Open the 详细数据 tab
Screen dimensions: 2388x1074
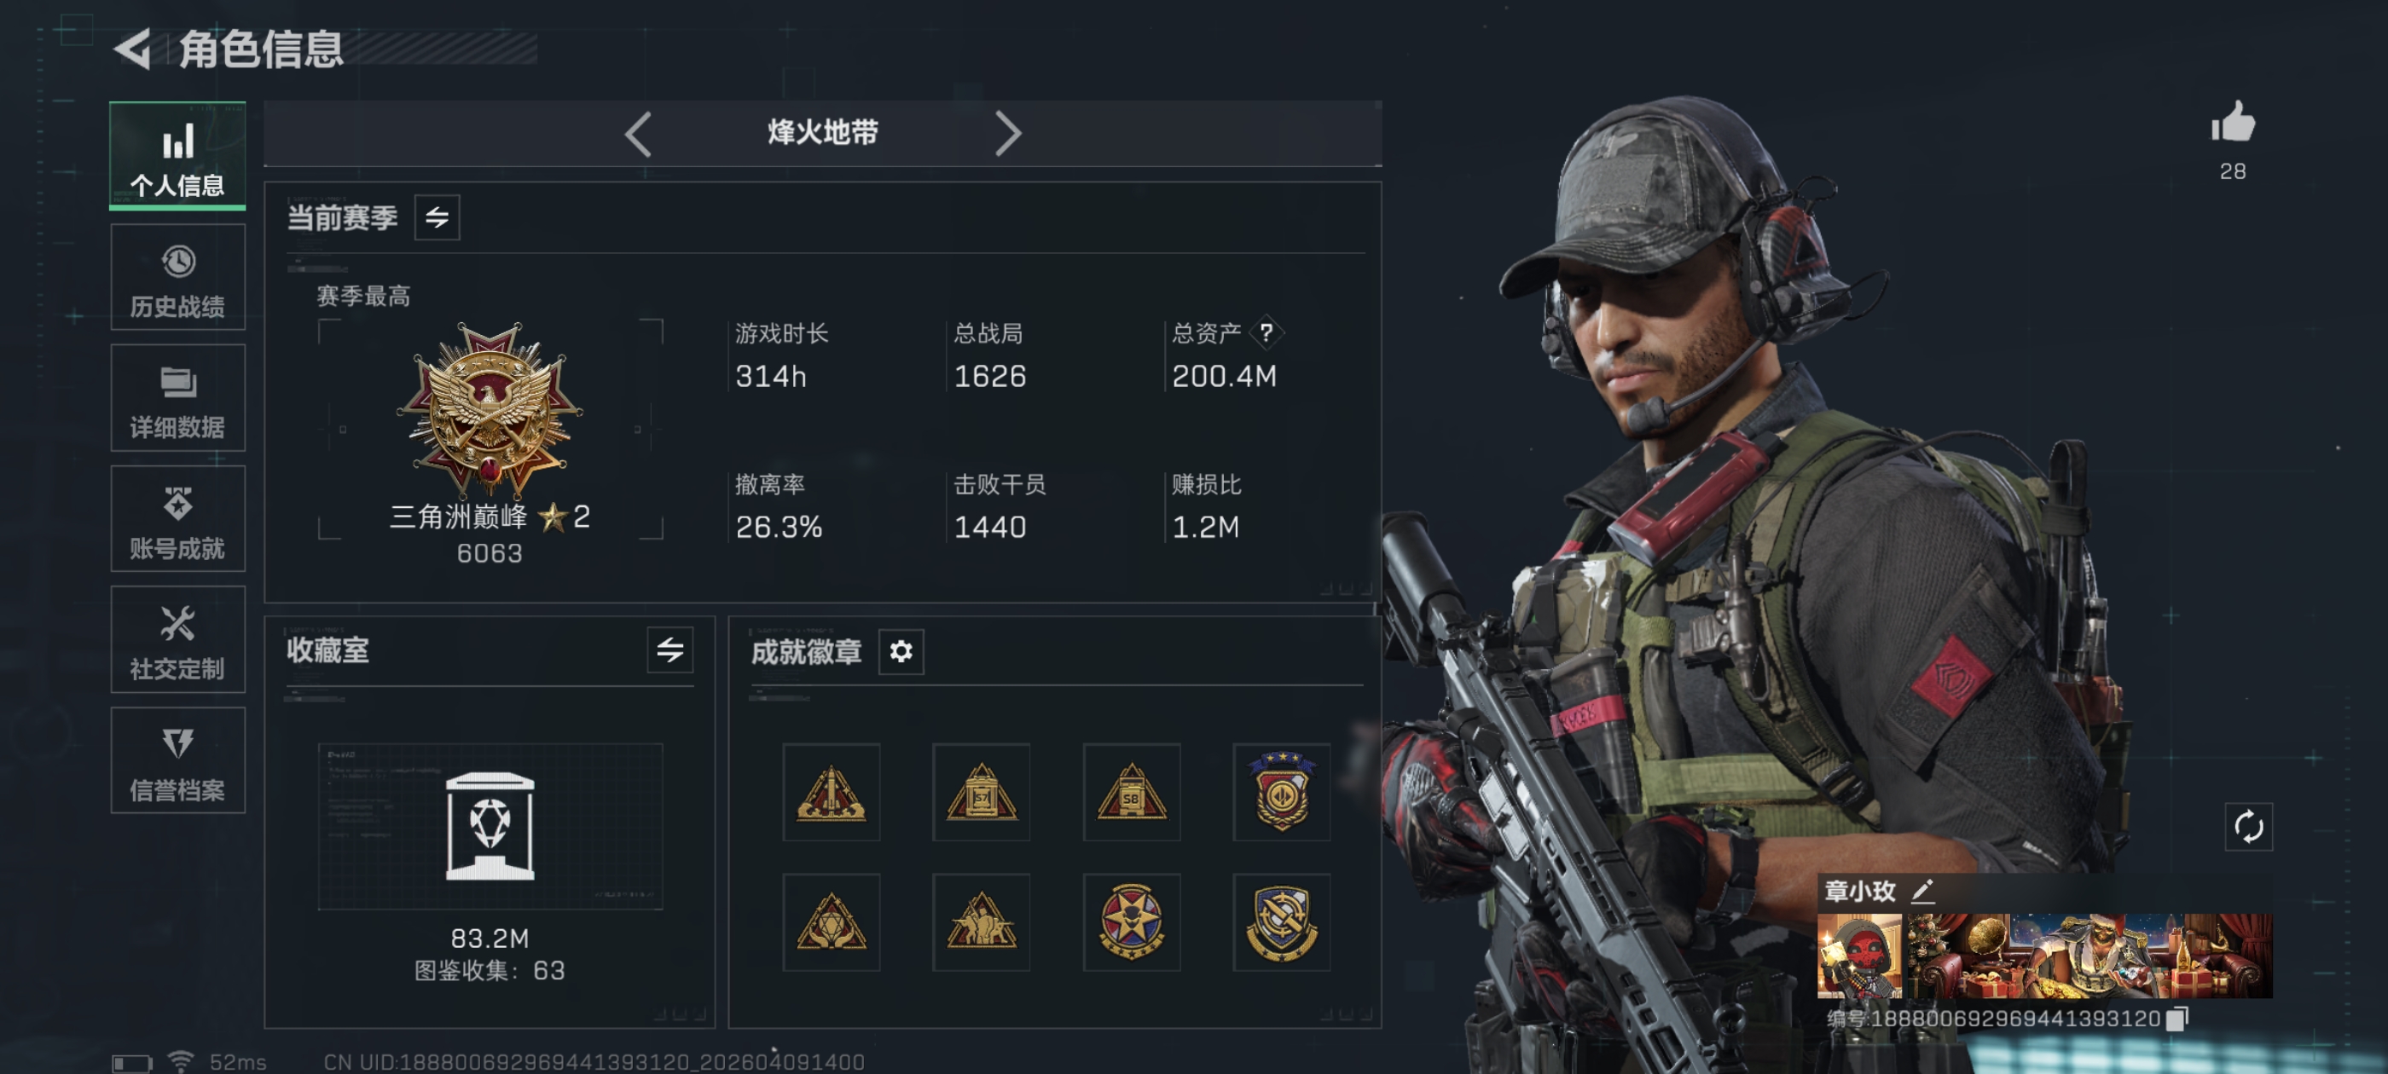[x=178, y=398]
